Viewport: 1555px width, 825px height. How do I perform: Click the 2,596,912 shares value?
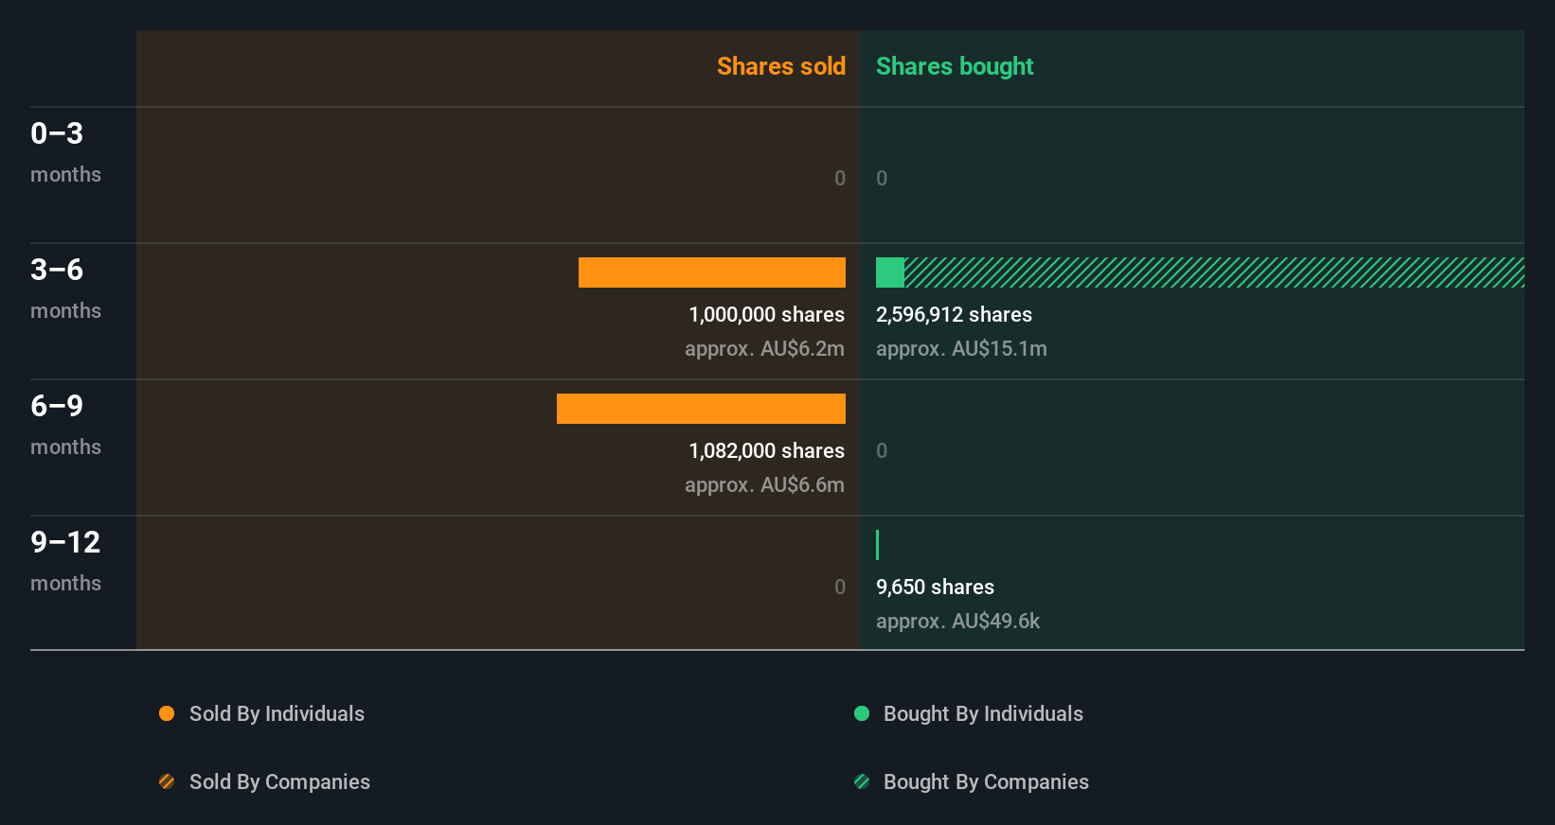[954, 315]
